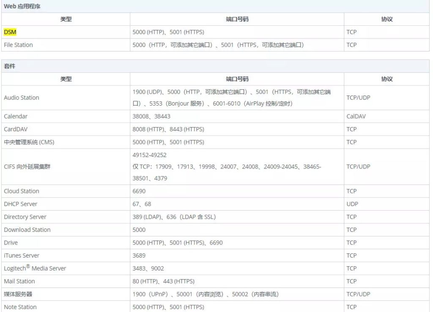Select the Download Station entry
The image size is (433, 312).
click(27, 230)
